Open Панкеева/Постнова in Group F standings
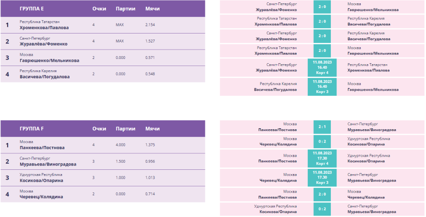This screenshot has height=217, width=426. [x=42, y=148]
